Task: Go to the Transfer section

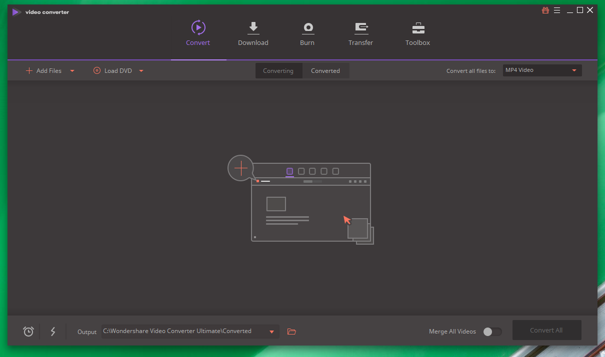Action: tap(360, 28)
